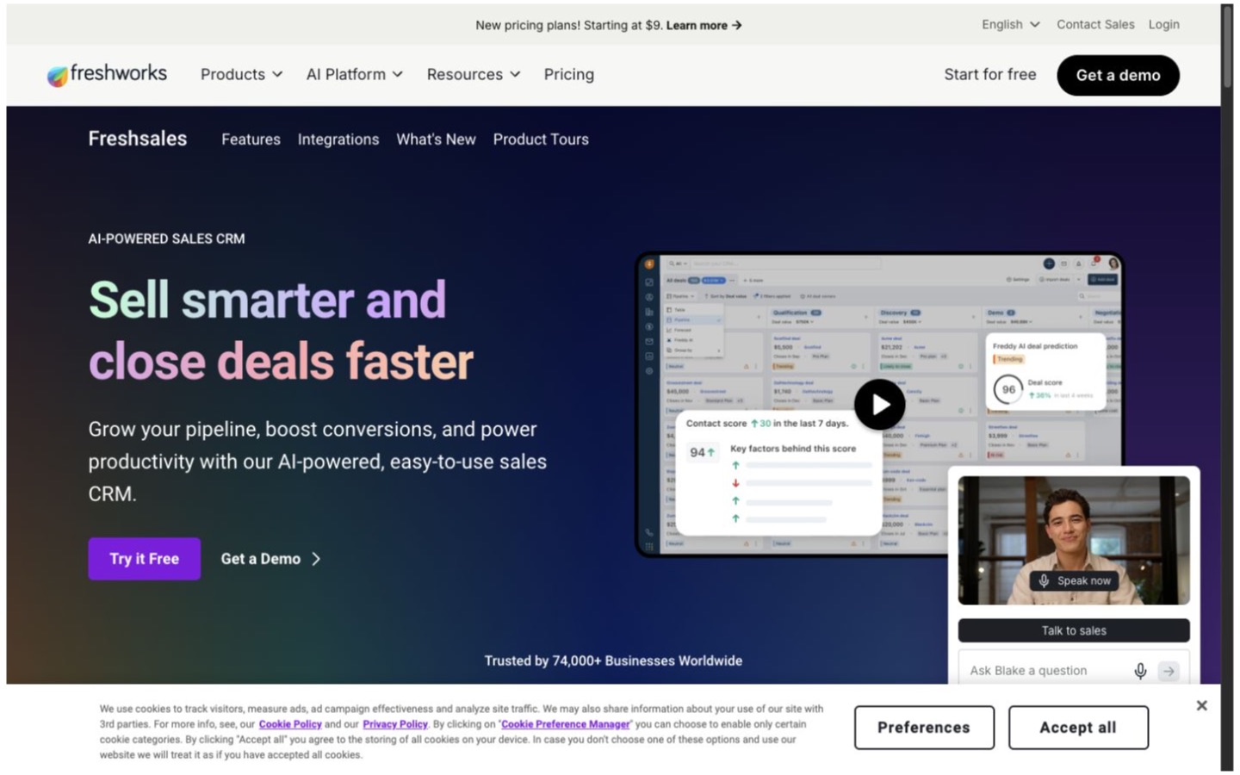Image resolution: width=1240 pixels, height=775 pixels.
Task: Open the Resources dropdown
Action: click(473, 75)
